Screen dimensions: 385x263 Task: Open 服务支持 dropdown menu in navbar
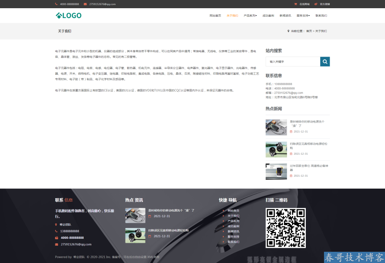point(303,16)
